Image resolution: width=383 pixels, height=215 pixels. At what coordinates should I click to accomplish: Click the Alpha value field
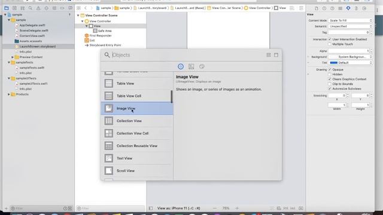[x=349, y=51]
